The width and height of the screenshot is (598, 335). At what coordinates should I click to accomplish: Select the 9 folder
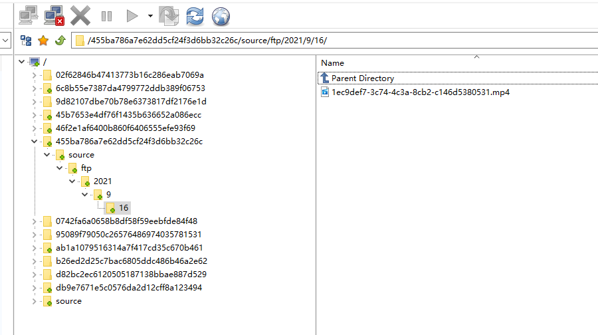click(109, 195)
